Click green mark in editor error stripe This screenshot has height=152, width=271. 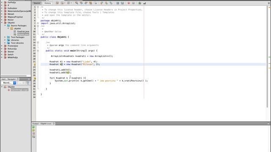(269, 57)
